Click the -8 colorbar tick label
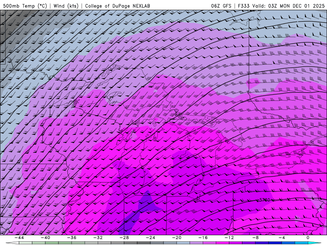The width and height of the screenshot is (327, 245). (x=255, y=238)
